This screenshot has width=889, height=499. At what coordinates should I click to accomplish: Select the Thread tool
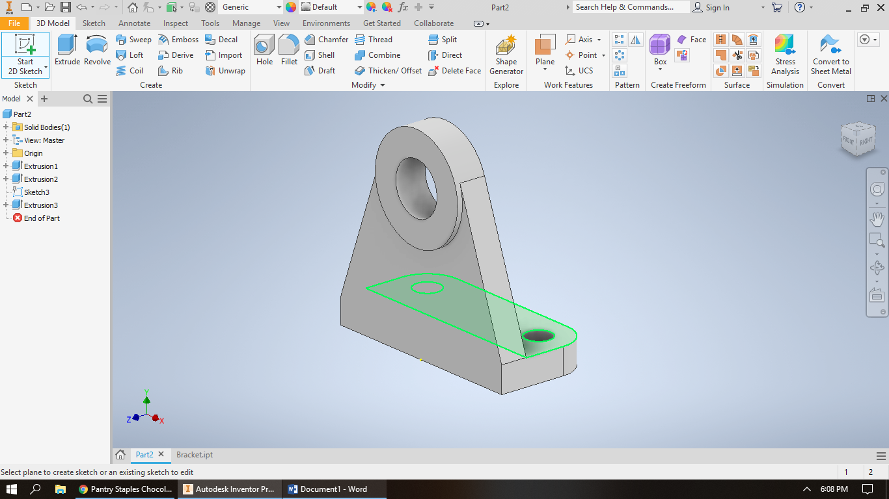(x=374, y=40)
